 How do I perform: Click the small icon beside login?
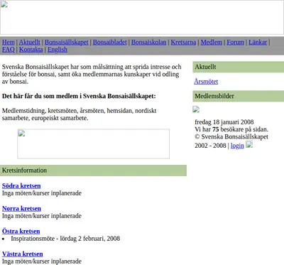249,144
